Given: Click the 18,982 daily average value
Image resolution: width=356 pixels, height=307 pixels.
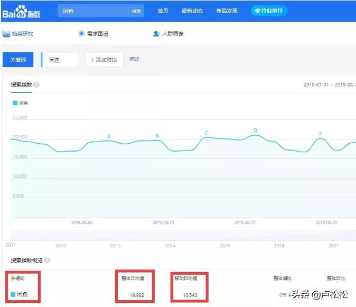Looking at the screenshot, I should pyautogui.click(x=137, y=295).
